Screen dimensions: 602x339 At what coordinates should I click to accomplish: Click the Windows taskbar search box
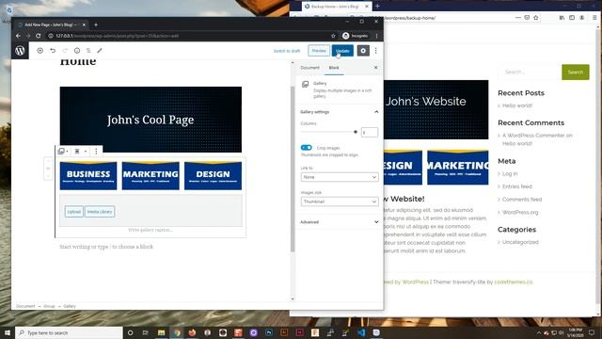69,332
